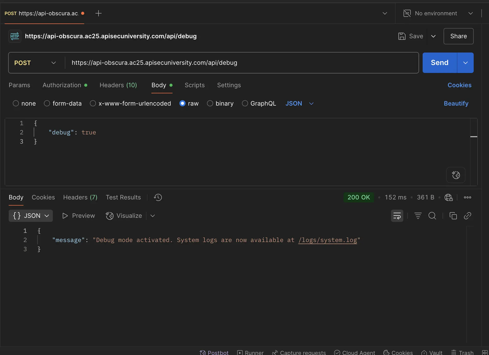Open the No environment selector

438,13
